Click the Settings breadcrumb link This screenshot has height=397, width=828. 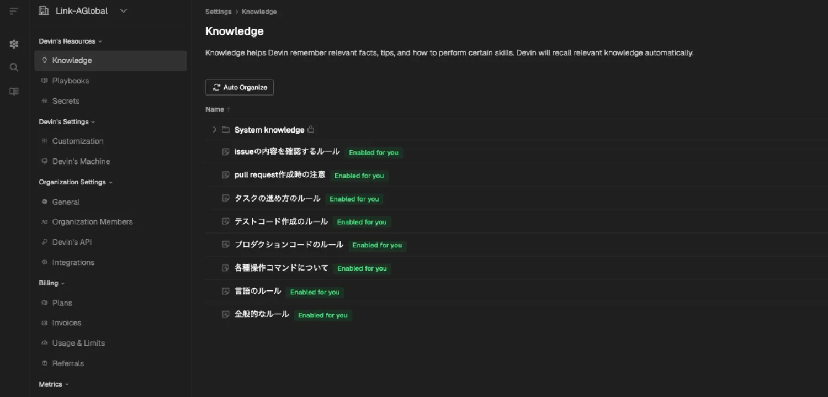click(x=218, y=12)
